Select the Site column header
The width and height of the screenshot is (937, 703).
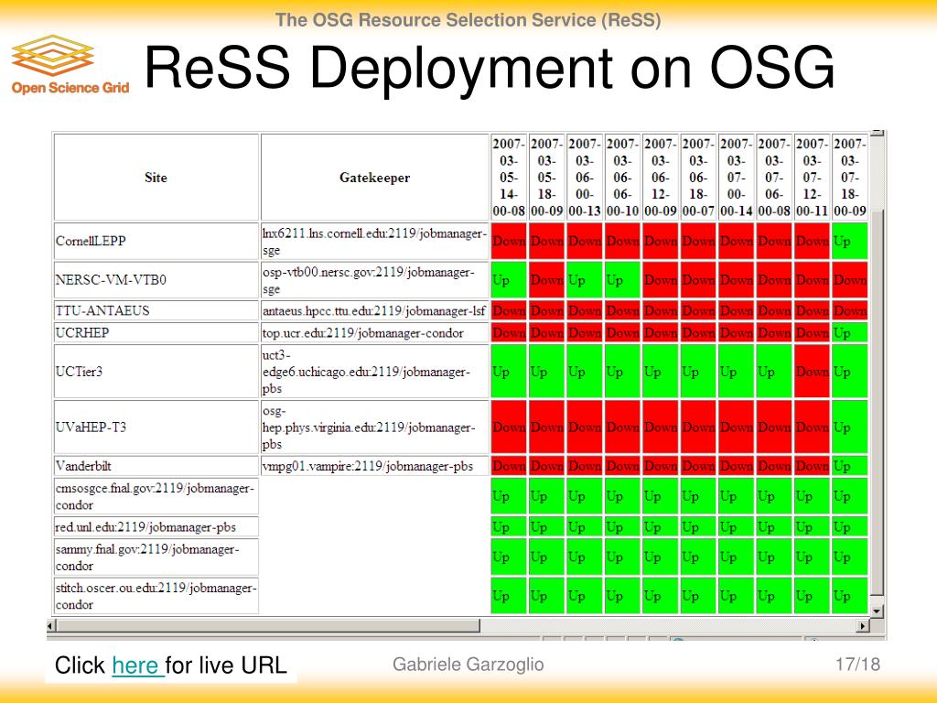[x=156, y=177]
